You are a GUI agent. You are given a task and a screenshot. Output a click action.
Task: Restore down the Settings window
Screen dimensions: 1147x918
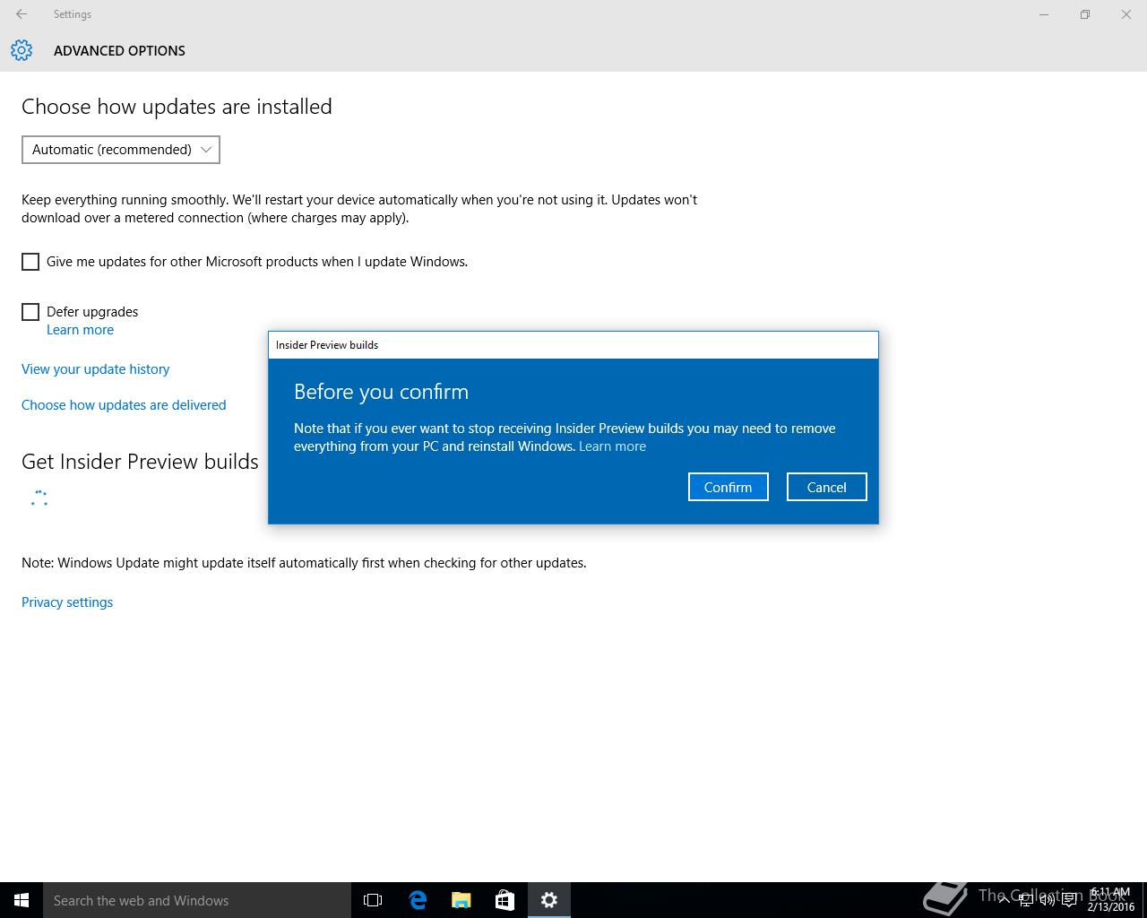pyautogui.click(x=1085, y=14)
